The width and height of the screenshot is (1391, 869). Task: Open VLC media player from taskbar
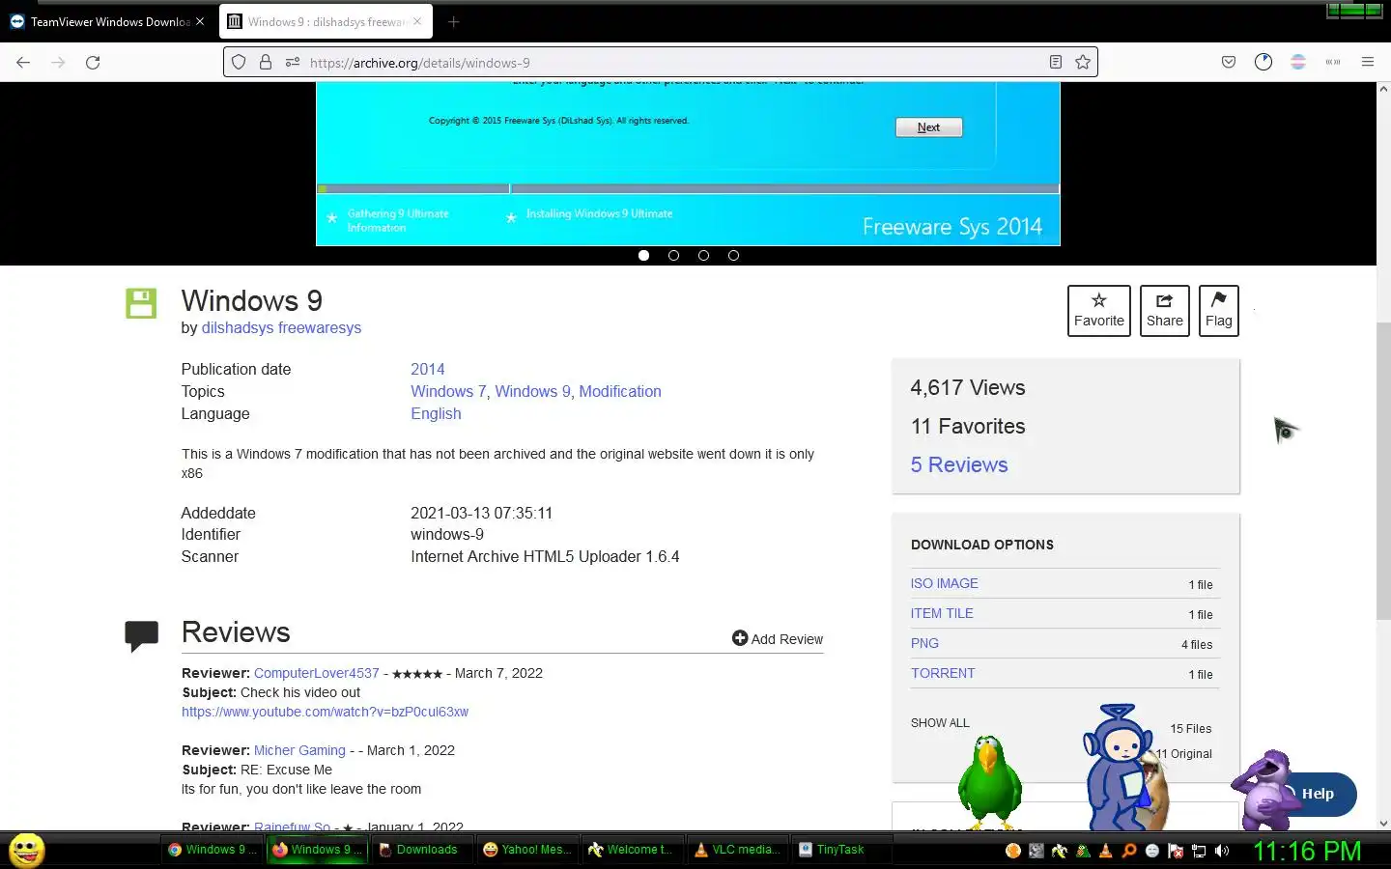pos(739,850)
